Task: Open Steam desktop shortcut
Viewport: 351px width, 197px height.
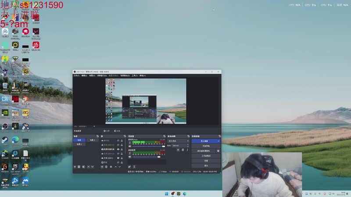Action: coord(5,141)
